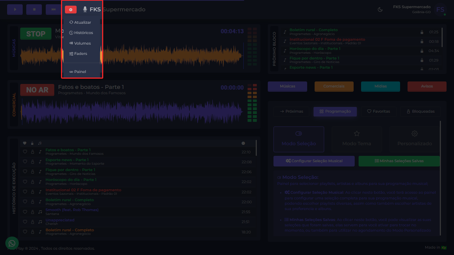Open the Painel link in the menu
Image resolution: width=454 pixels, height=255 pixels.
[x=78, y=72]
